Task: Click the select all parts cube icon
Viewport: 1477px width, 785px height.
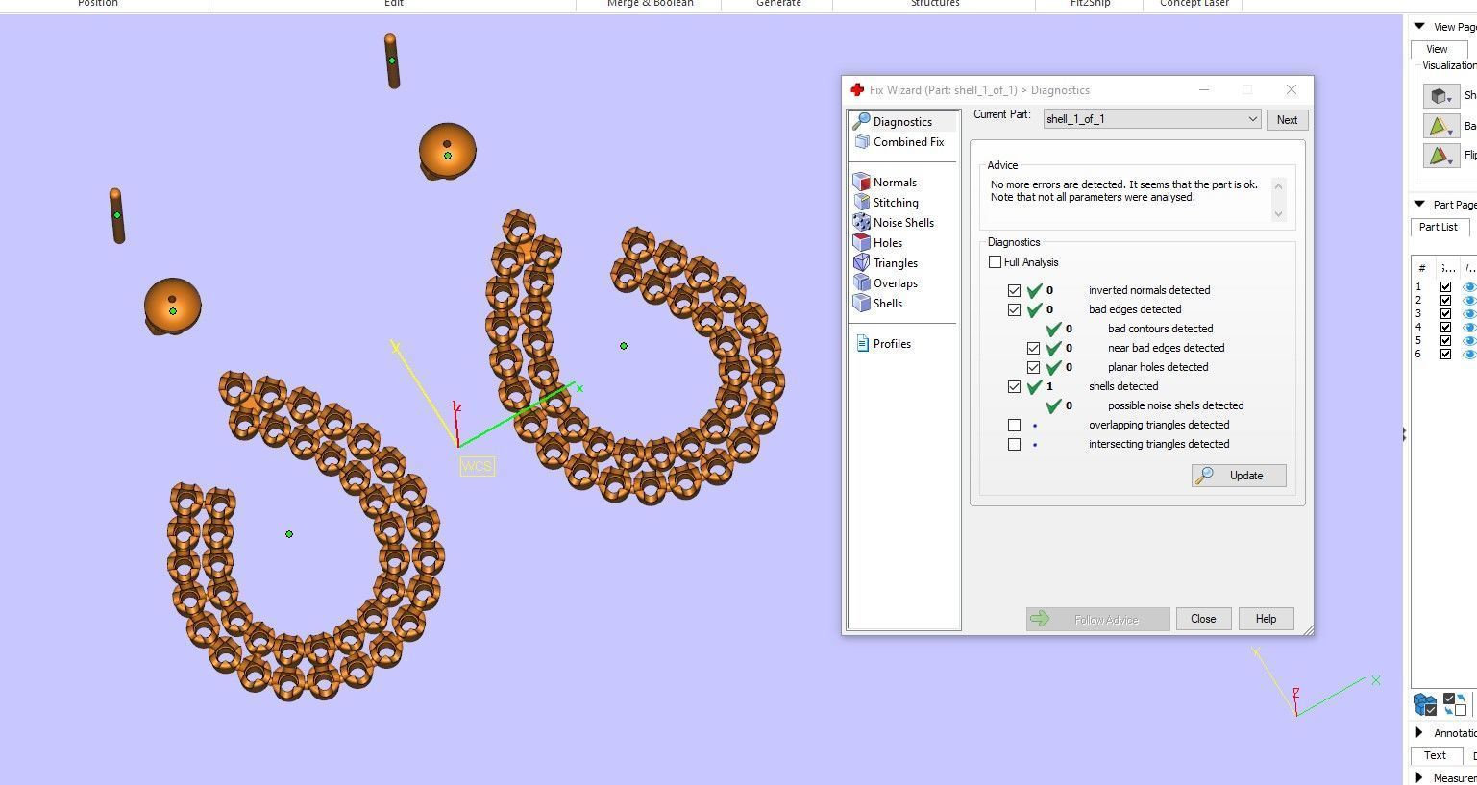Action: (1425, 704)
